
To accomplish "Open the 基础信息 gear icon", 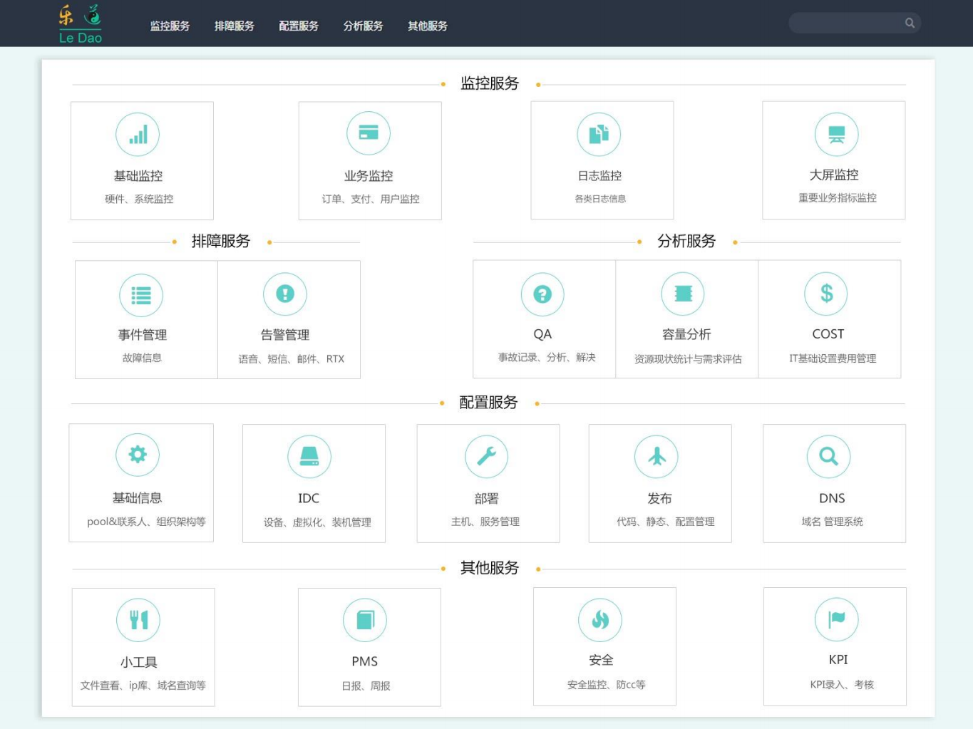I will [137, 455].
